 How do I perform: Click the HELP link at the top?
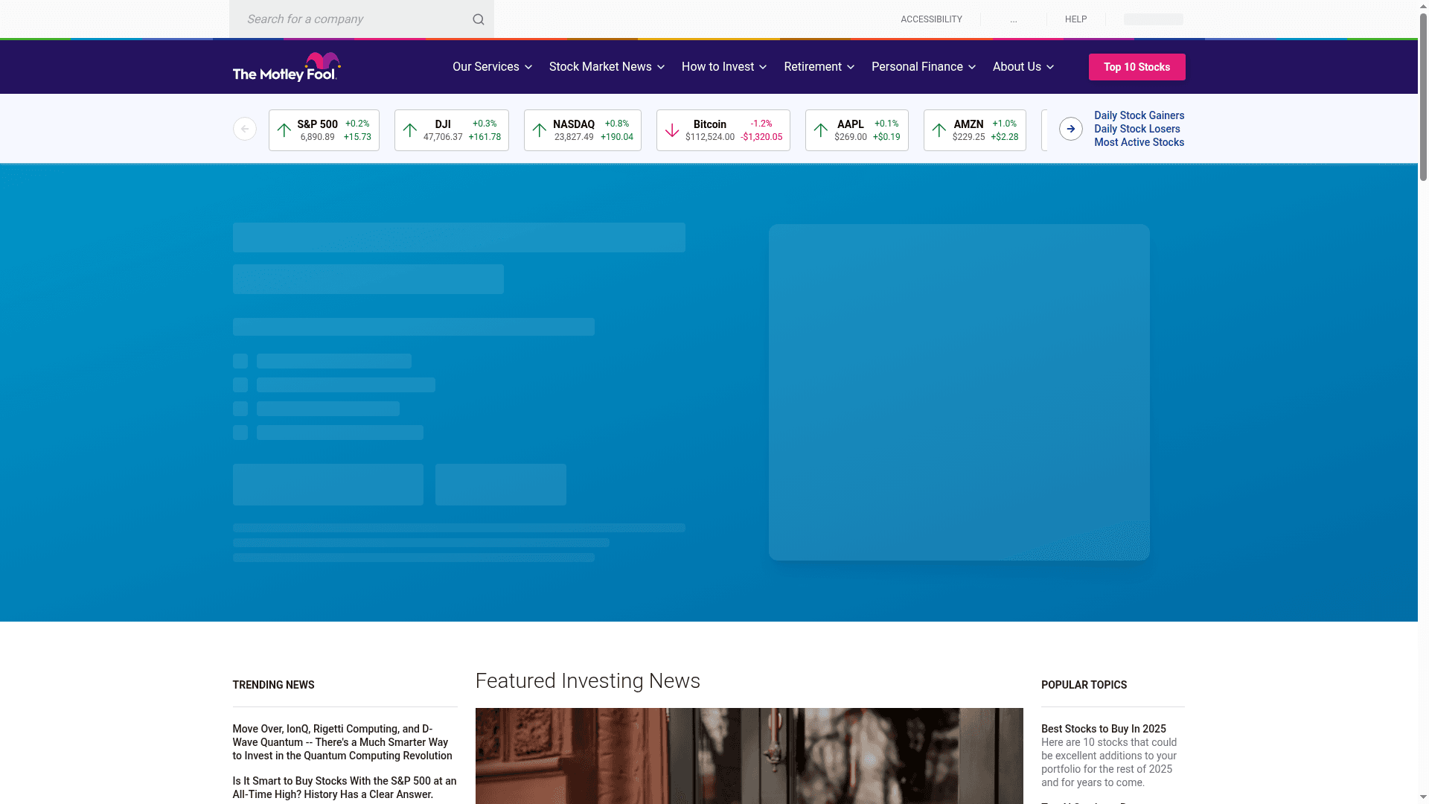click(x=1075, y=19)
